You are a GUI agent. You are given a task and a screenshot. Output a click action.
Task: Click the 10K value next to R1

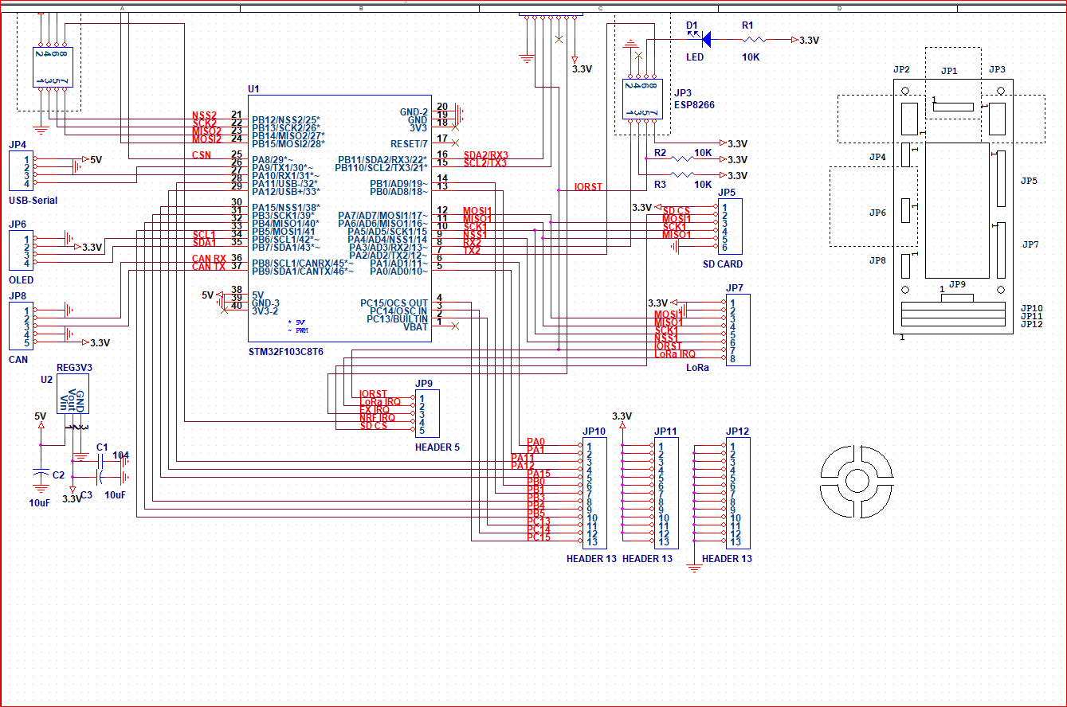coord(751,58)
